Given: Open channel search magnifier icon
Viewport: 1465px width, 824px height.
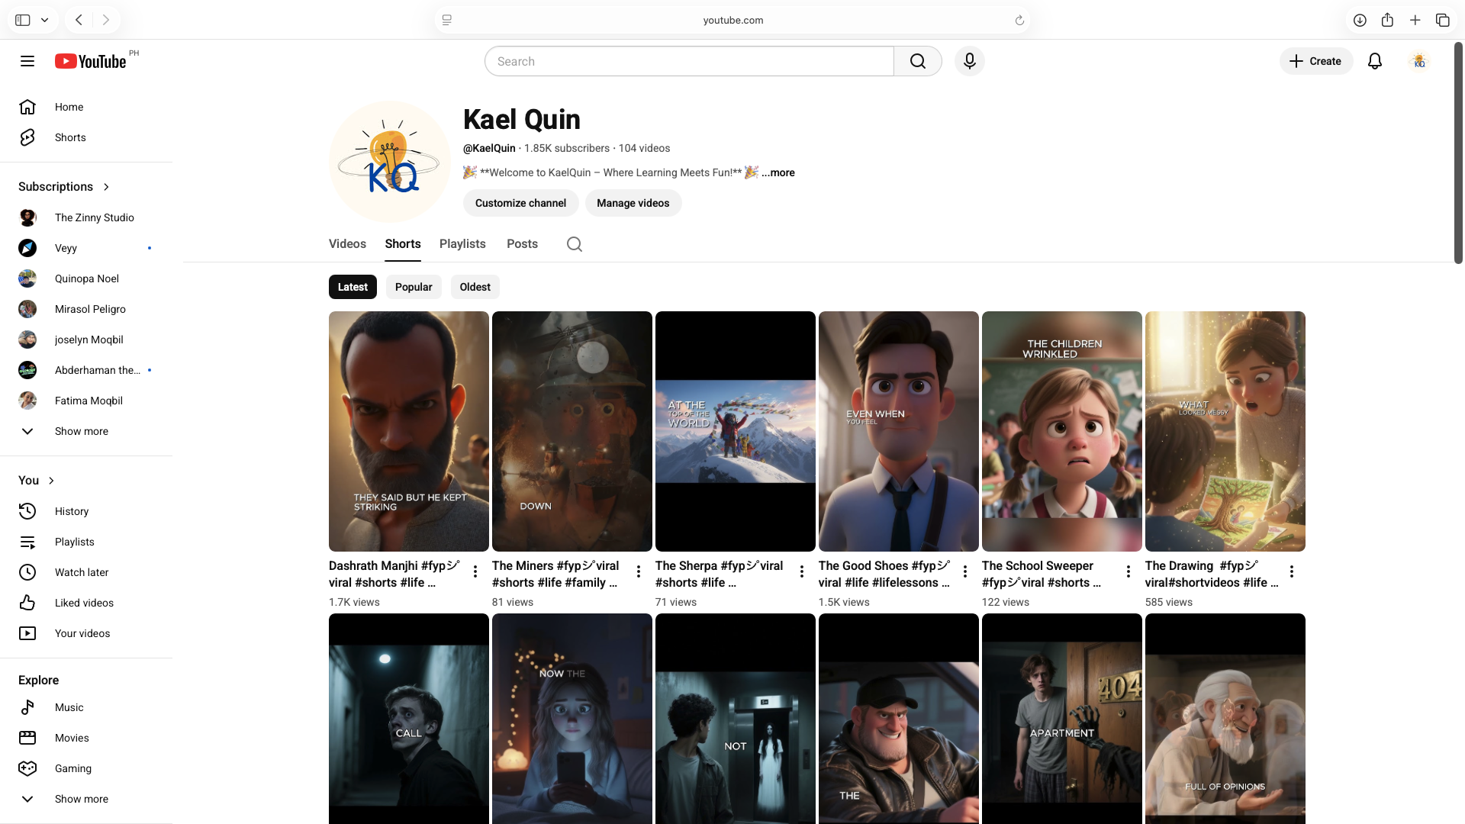Looking at the screenshot, I should click(574, 244).
